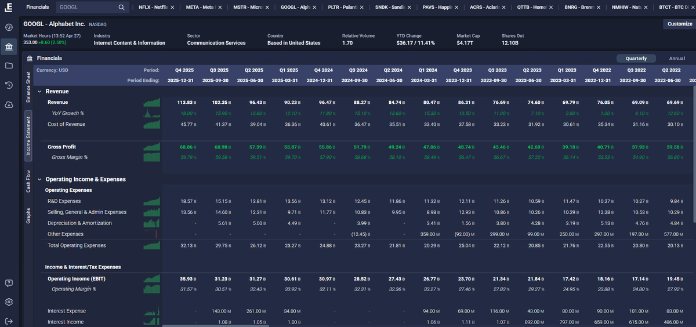
Task: Select the Income Statement vertical tab
Action: pyautogui.click(x=28, y=135)
